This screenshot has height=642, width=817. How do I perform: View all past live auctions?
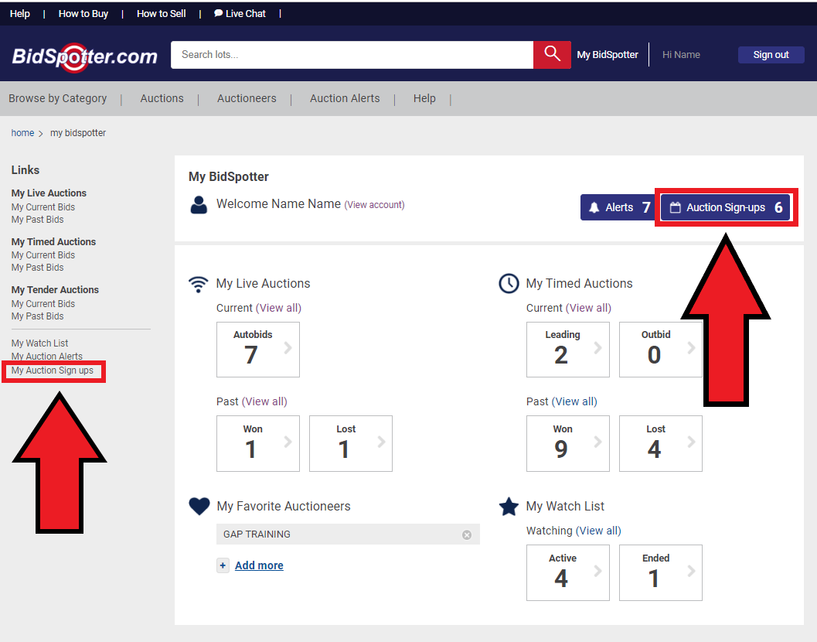(x=264, y=401)
